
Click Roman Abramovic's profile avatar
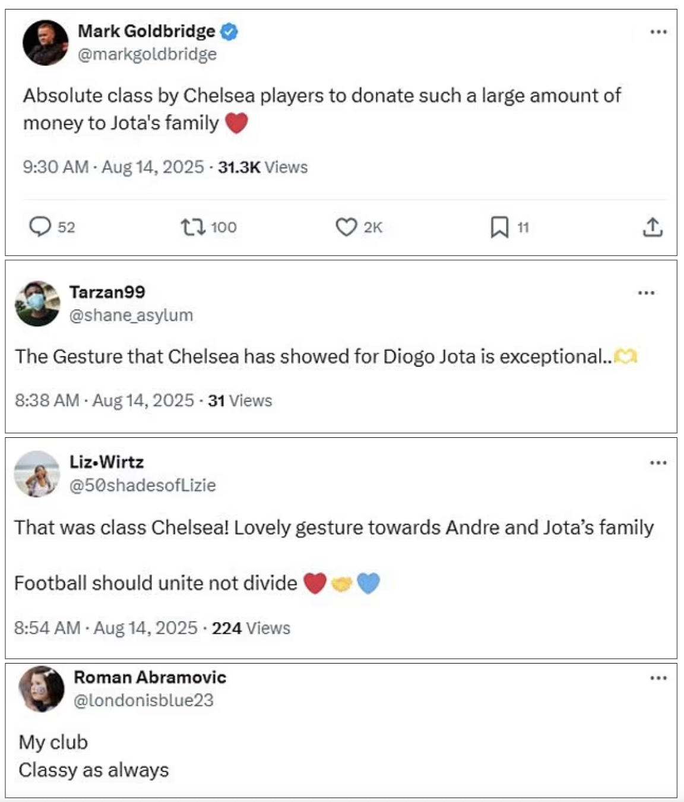pyautogui.click(x=42, y=689)
